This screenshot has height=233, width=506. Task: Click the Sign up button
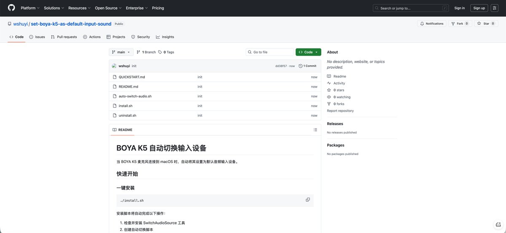(479, 8)
